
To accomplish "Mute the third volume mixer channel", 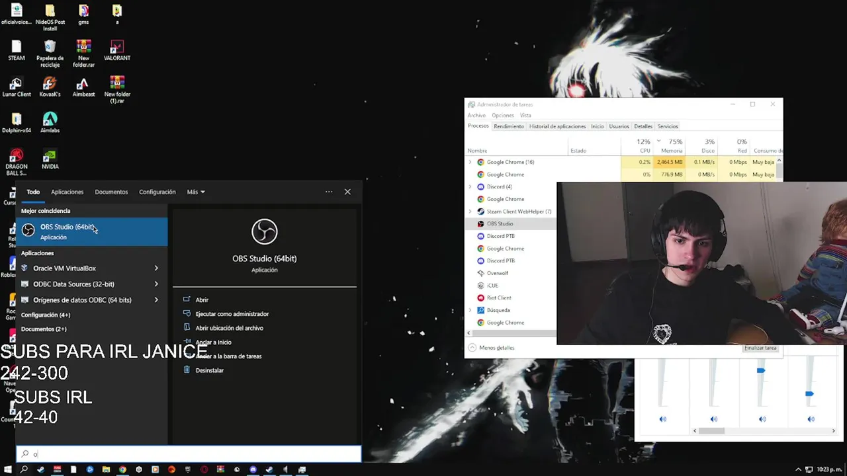I will pos(762,419).
